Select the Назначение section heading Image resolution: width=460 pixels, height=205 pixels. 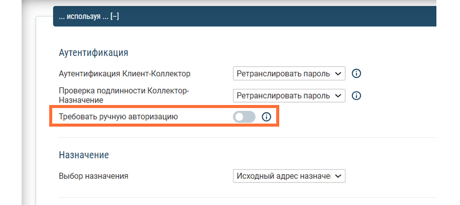[84, 154]
